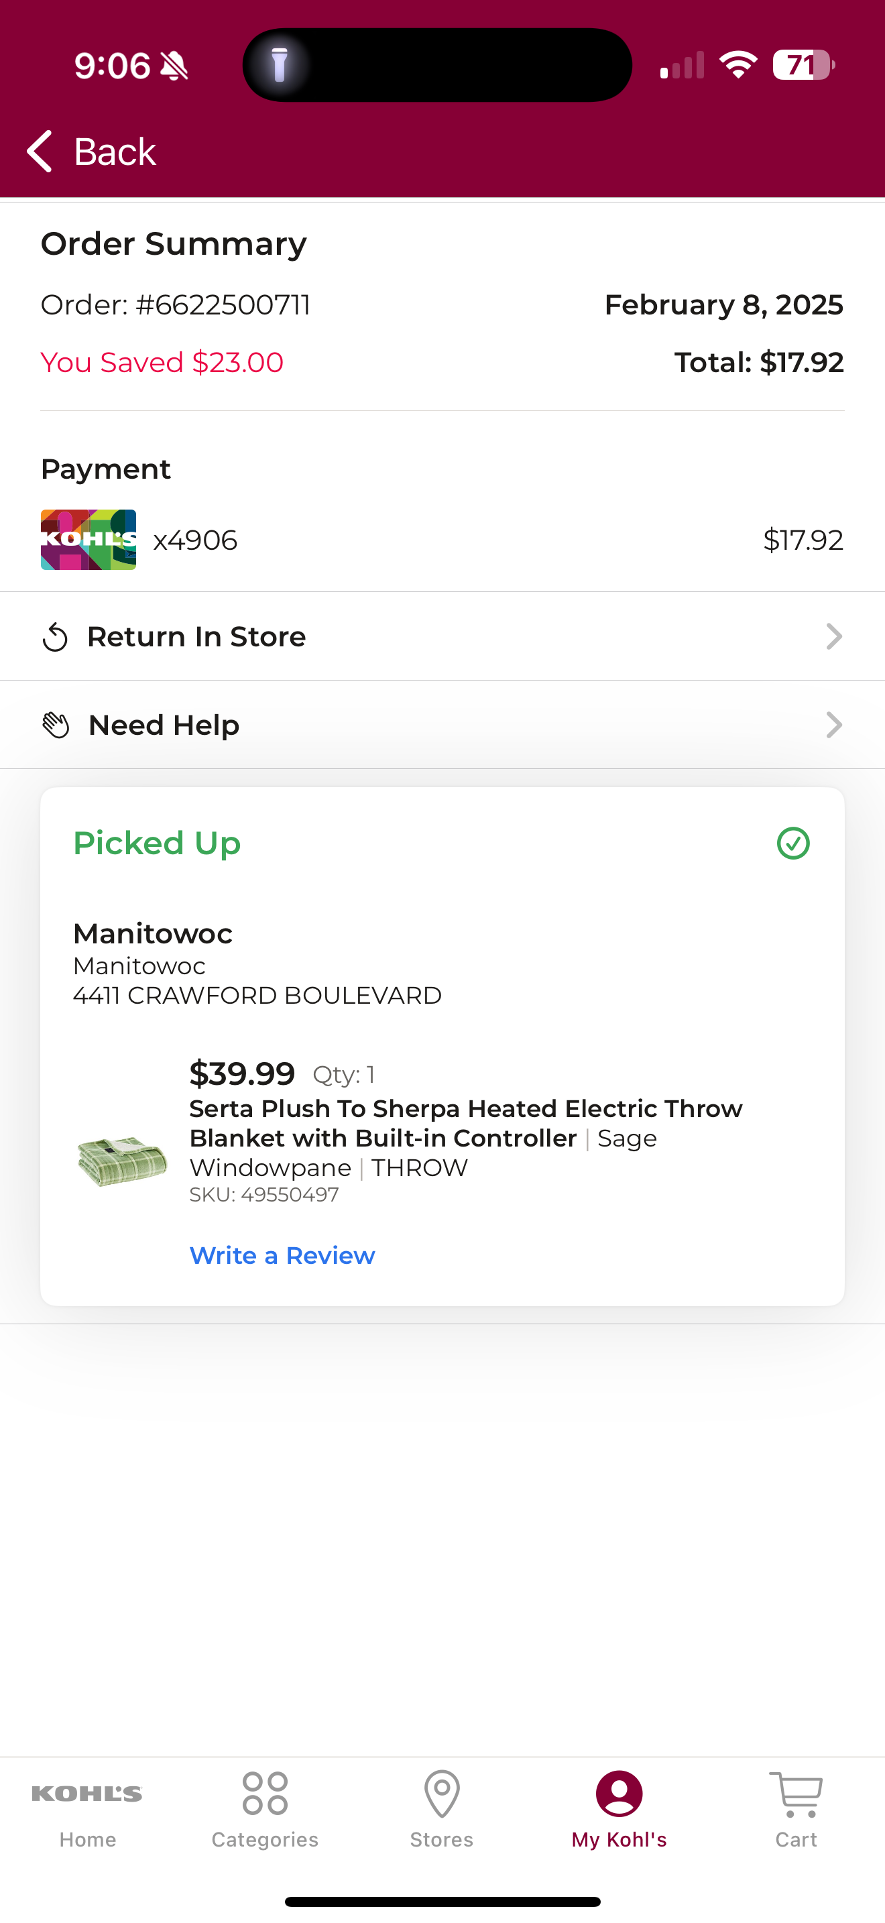Viewport: 885px width, 1923px height.
Task: Tap the Kohl's card payment image
Action: (88, 540)
